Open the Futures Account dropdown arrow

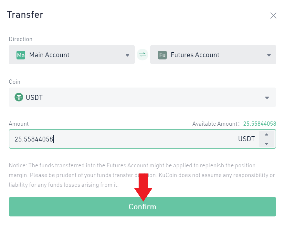(x=269, y=55)
